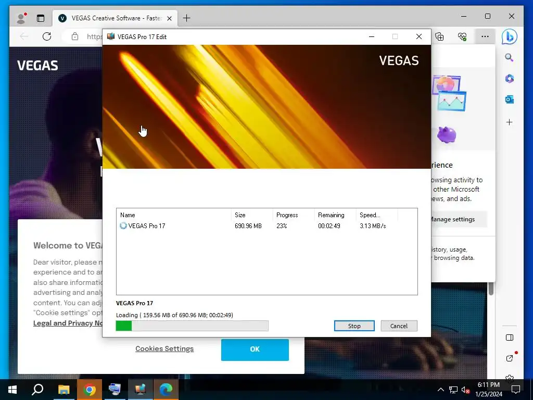
Task: Click the 23% progress value
Action: 282,226
